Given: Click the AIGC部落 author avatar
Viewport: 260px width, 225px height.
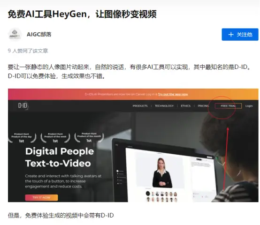Looking at the screenshot, I should tap(15, 34).
